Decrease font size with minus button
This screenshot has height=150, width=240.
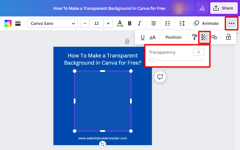[x=85, y=23]
